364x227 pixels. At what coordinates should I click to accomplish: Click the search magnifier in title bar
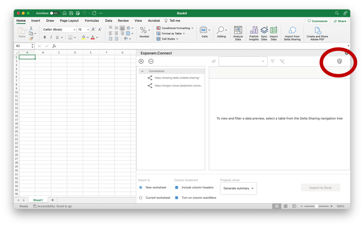click(x=337, y=13)
